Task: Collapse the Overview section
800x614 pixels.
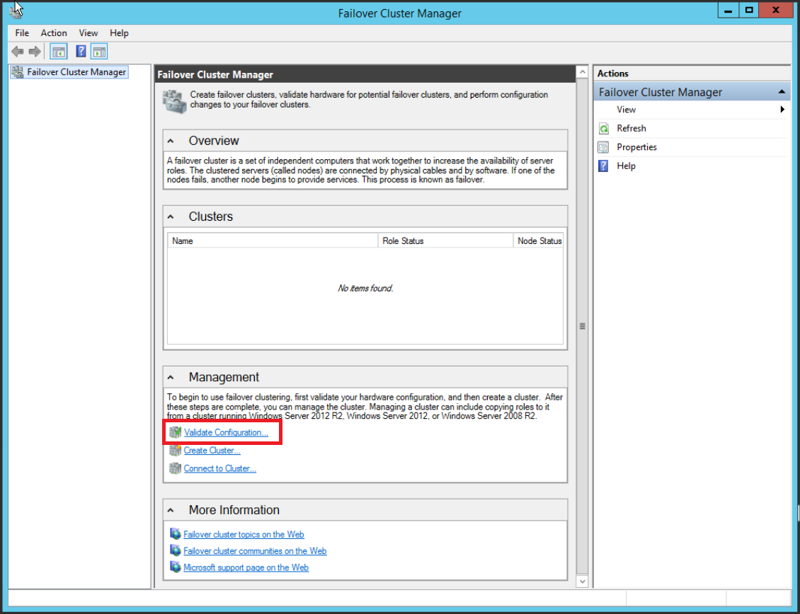Action: coord(171,141)
